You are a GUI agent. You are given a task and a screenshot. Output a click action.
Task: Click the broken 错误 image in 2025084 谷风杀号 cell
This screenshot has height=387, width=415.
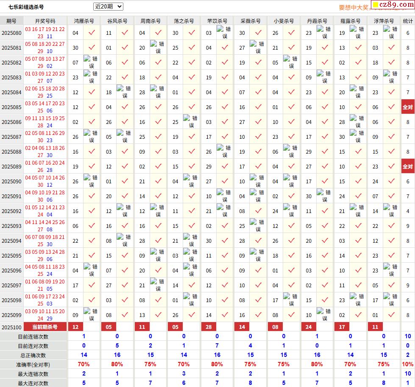[x=124, y=92]
